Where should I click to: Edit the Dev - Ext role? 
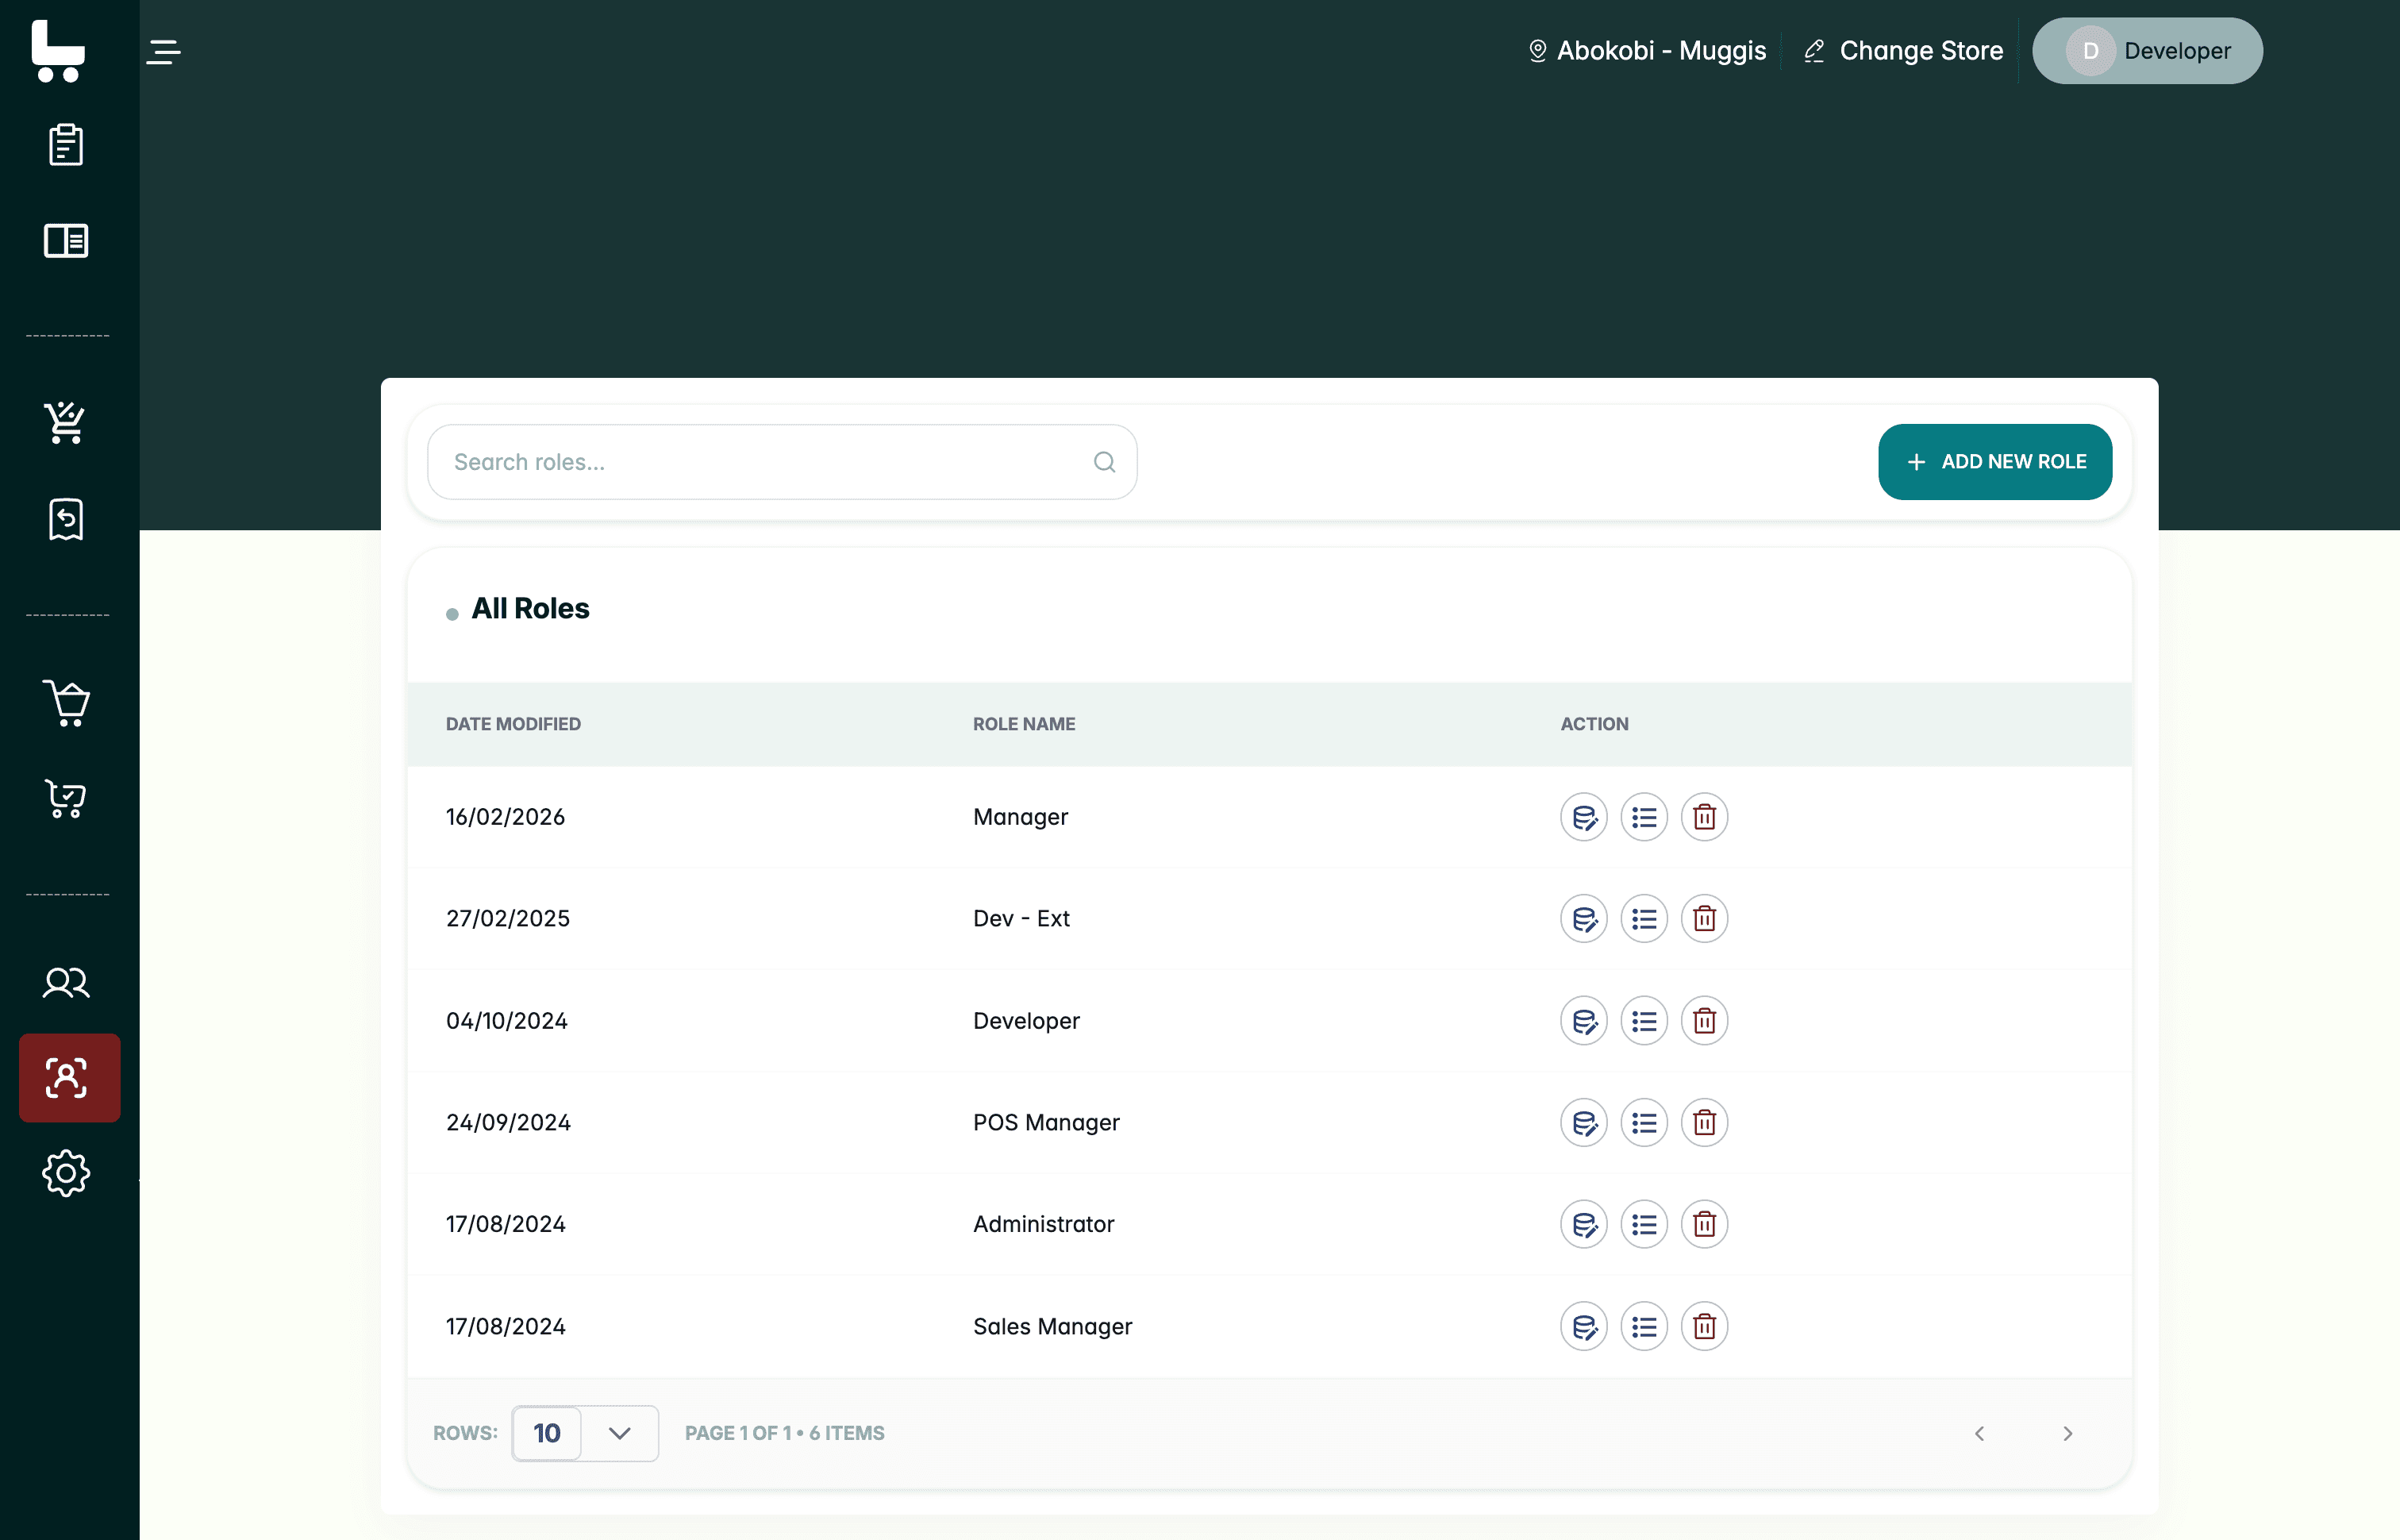[1583, 918]
